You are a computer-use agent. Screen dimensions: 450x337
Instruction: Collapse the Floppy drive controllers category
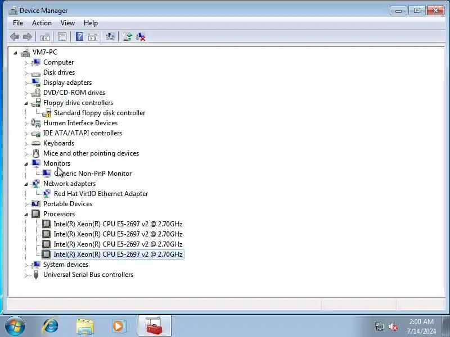26,103
